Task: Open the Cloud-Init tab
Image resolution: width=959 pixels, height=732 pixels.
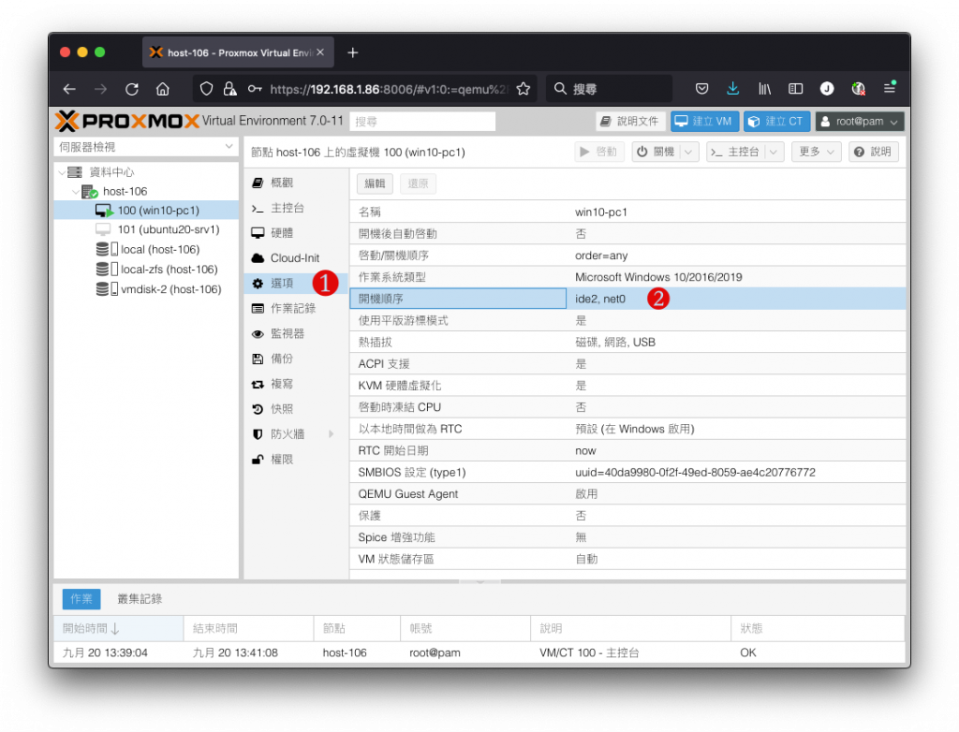Action: 296,258
